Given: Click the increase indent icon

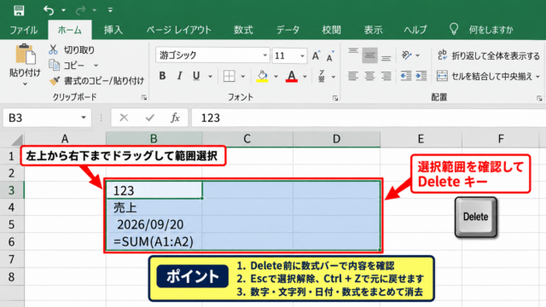Looking at the screenshot, I should (x=421, y=76).
